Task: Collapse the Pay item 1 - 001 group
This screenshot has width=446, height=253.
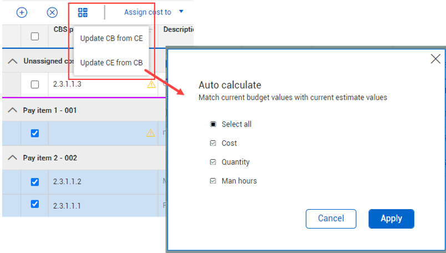Action: point(12,110)
